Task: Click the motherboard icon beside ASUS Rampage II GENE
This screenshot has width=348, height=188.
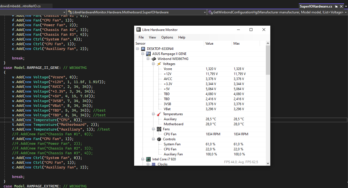Action: (x=148, y=54)
